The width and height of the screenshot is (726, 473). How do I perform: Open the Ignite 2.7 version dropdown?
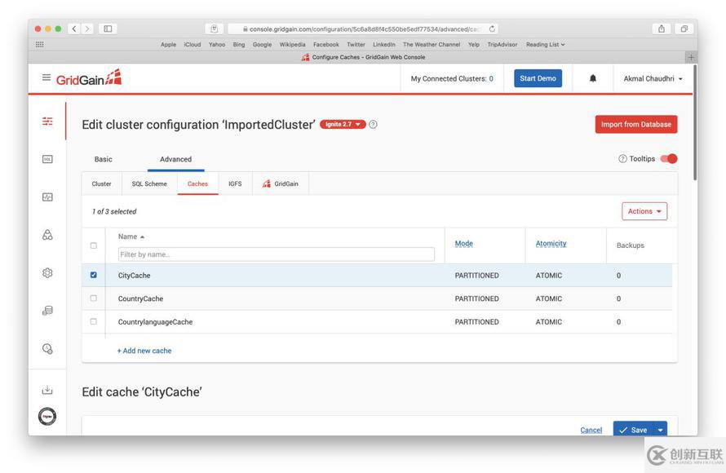pos(343,125)
